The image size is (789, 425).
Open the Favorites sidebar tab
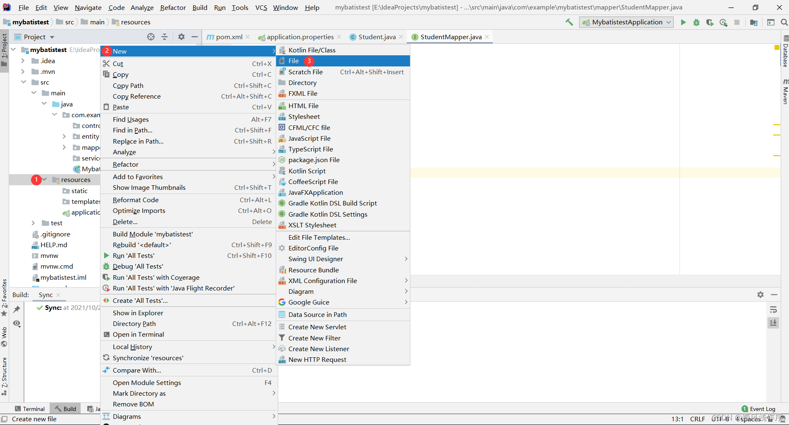4,298
